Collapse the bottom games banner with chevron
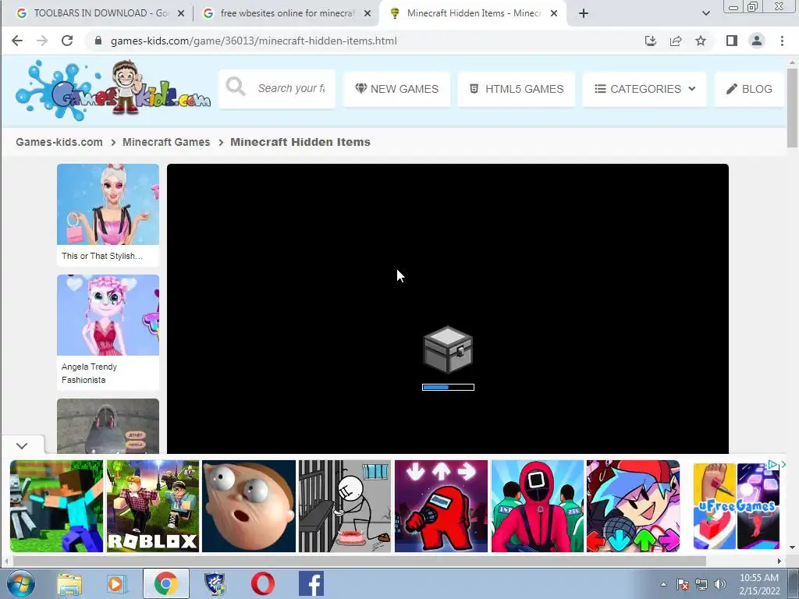 [21, 445]
